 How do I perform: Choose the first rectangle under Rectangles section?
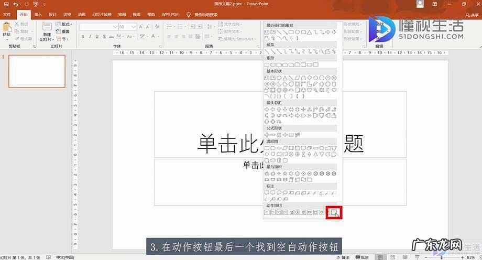pos(267,64)
